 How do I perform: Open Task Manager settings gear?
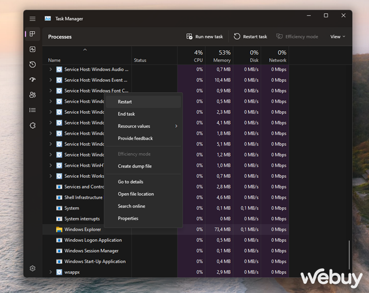32,268
